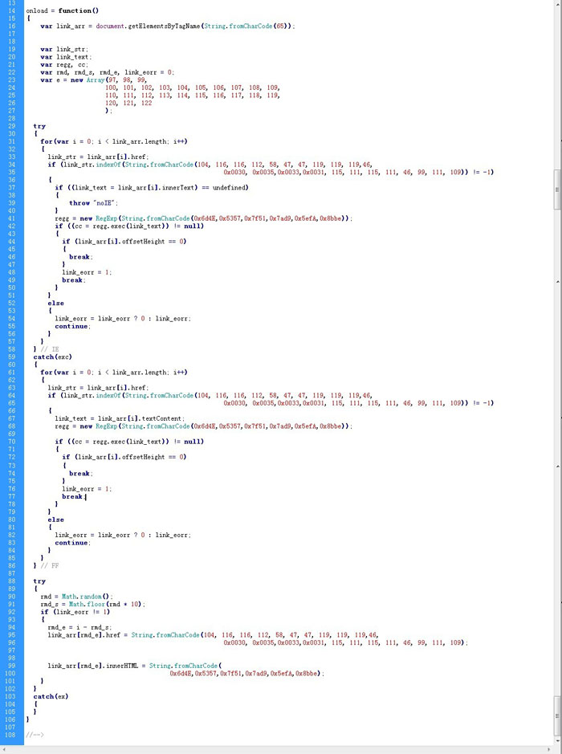Click the 'onload = function()' code line

[63, 10]
